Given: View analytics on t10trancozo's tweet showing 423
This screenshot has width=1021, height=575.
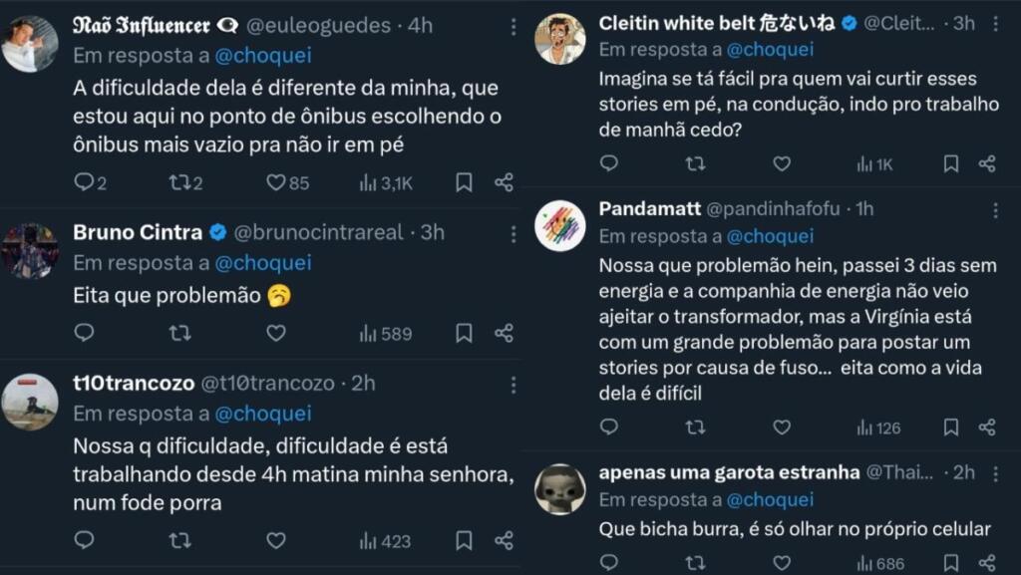Looking at the screenshot, I should click(385, 541).
